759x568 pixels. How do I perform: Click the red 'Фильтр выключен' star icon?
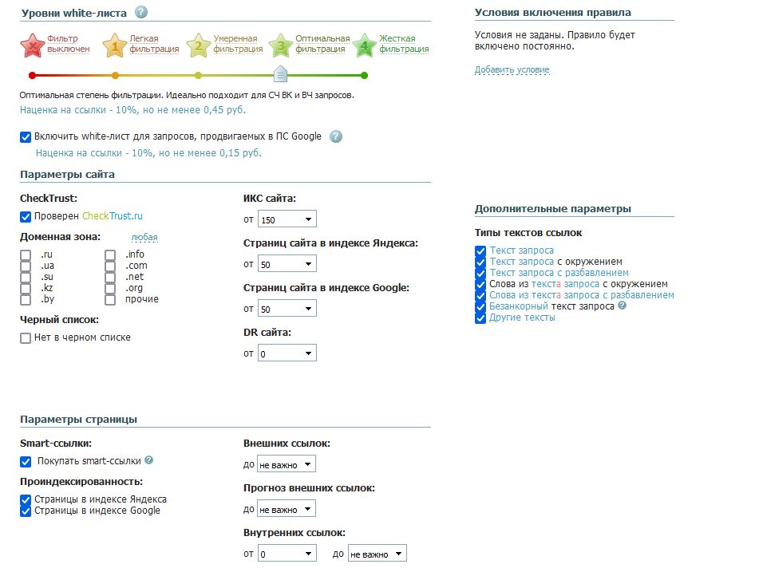33,45
